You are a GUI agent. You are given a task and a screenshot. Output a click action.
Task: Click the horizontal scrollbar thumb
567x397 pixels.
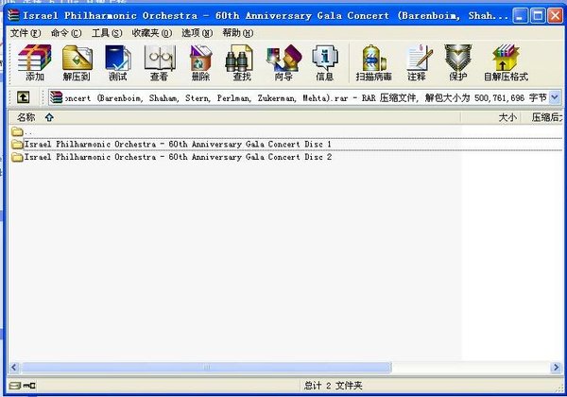[206, 368]
